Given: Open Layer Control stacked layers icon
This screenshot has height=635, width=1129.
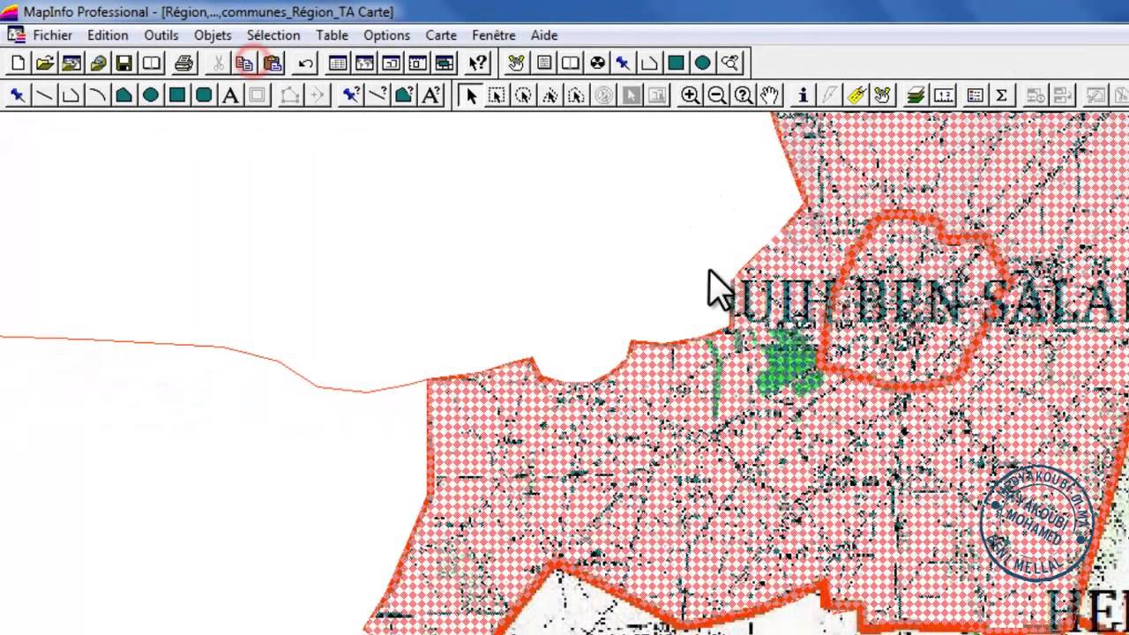Looking at the screenshot, I should click(x=916, y=95).
